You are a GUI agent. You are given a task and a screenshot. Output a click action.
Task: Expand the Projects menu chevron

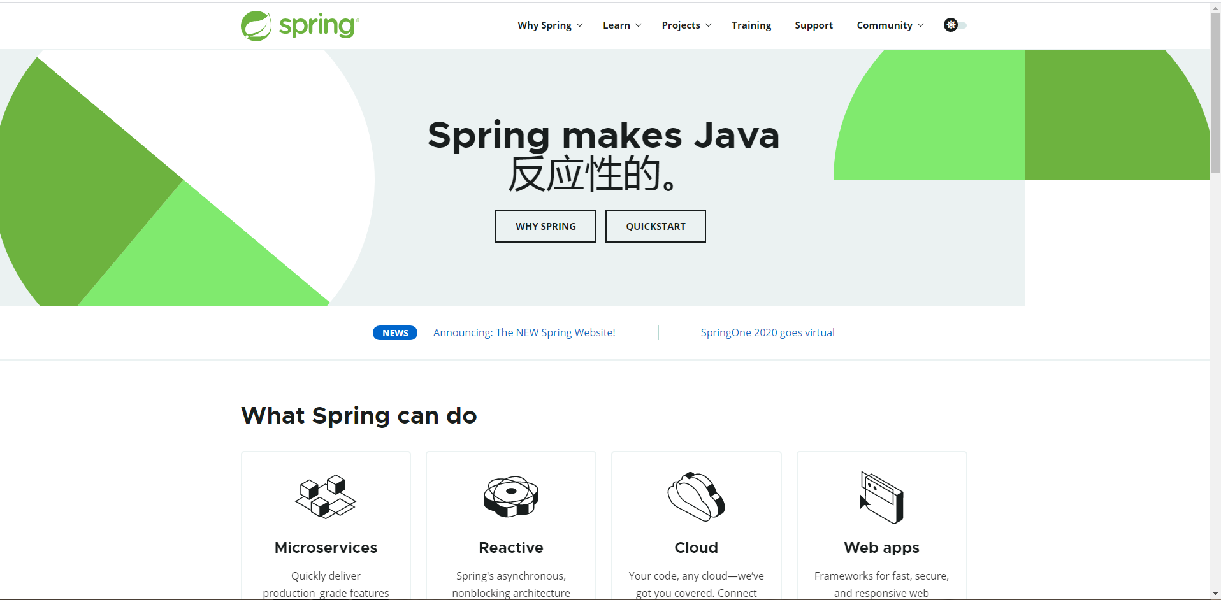(x=709, y=25)
